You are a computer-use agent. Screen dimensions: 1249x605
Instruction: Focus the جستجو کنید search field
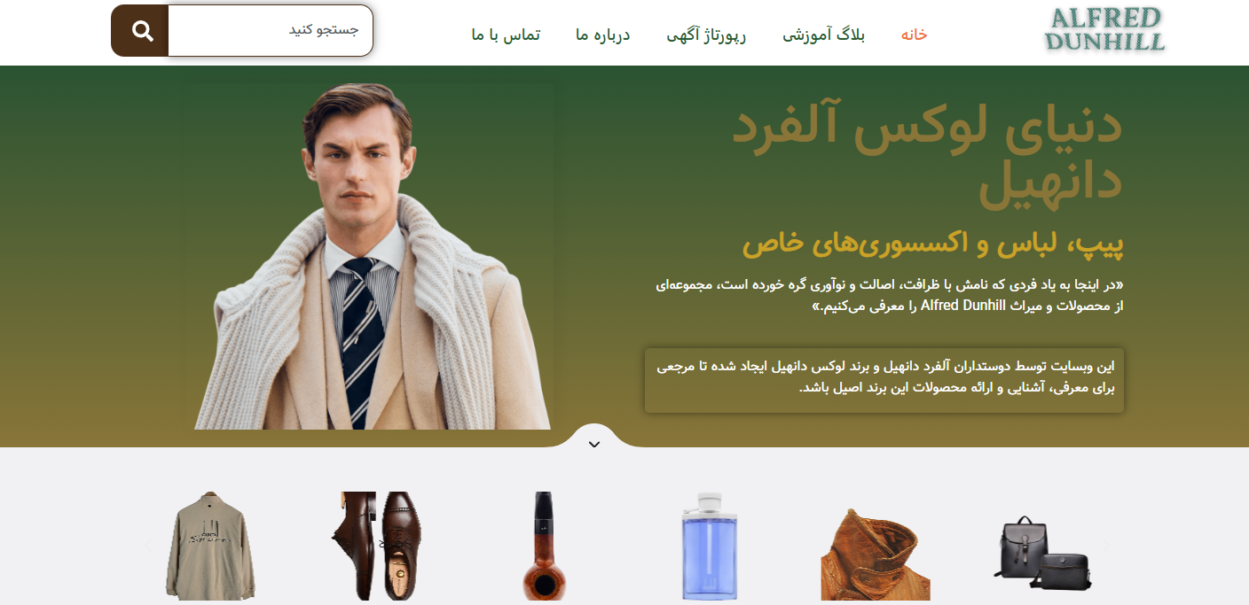(x=271, y=30)
